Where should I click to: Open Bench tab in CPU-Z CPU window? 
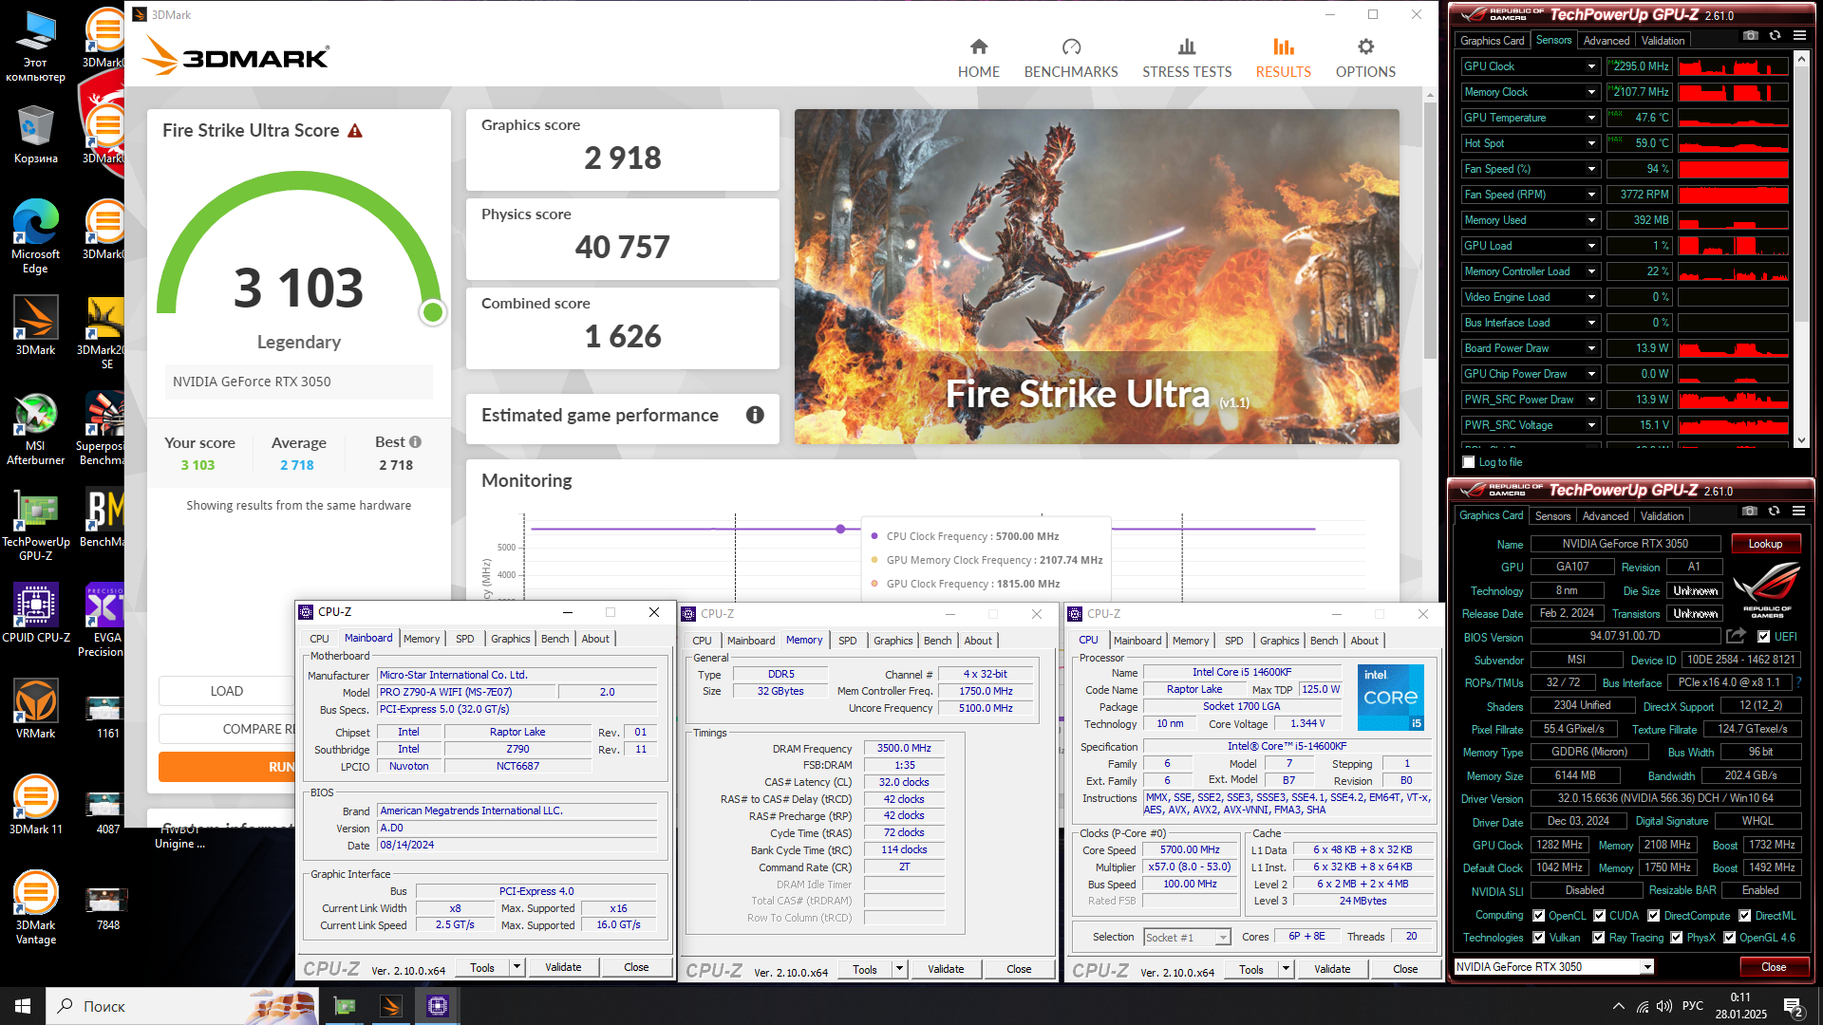click(1324, 641)
